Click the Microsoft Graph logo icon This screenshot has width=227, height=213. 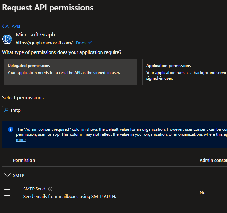7,39
